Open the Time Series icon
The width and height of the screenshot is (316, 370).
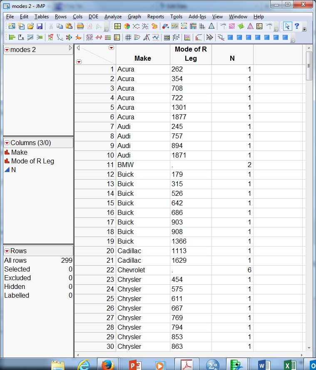[x=99, y=37]
